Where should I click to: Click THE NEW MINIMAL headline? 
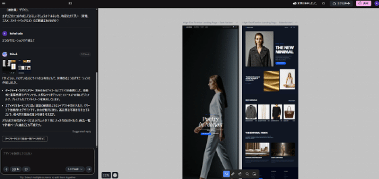[285, 50]
